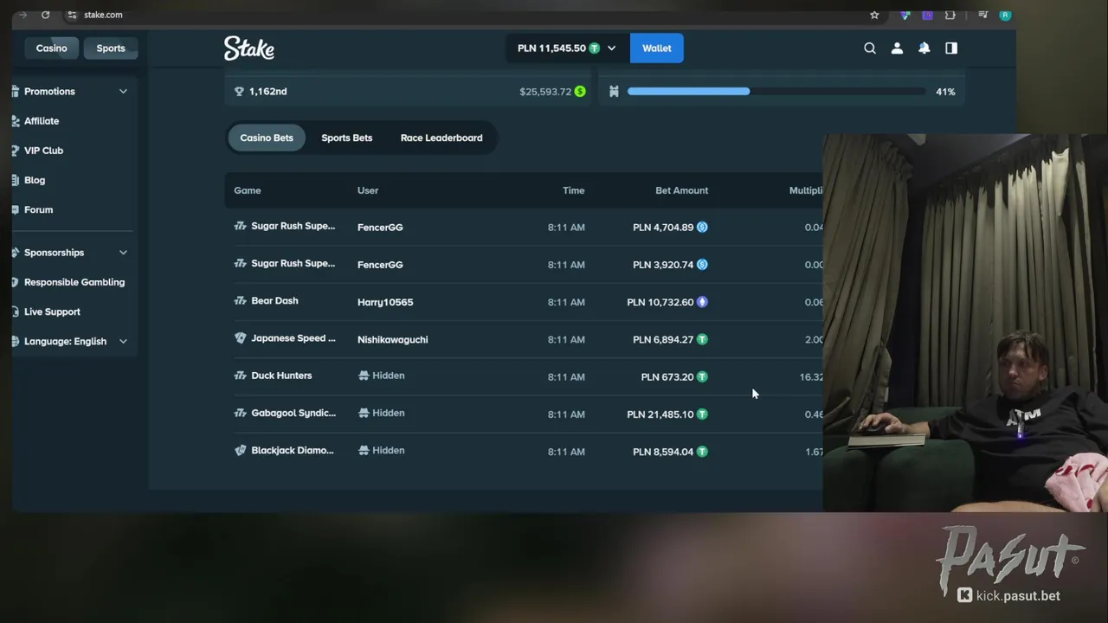
Task: Expand the balance PLN 11,545.50 dropdown
Action: 611,48
